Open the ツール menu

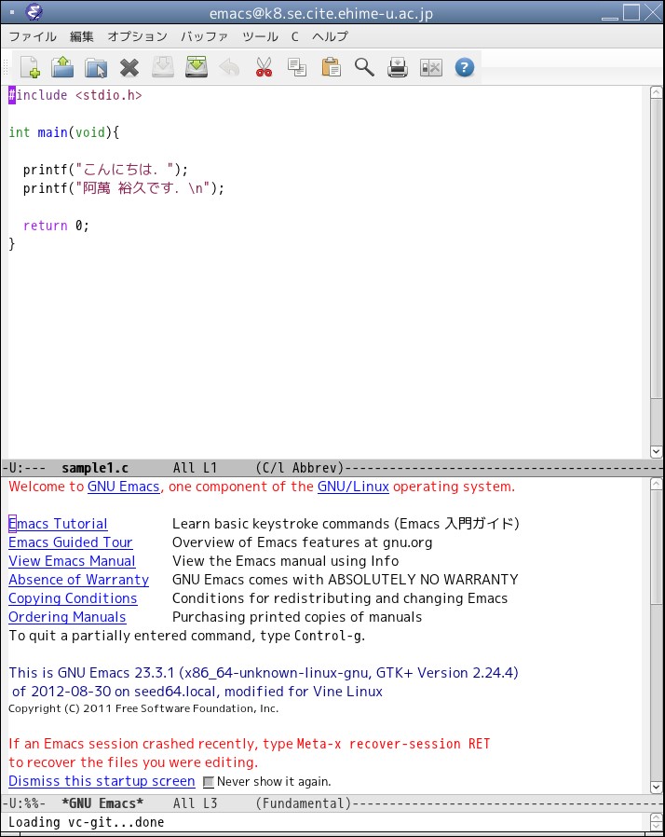click(260, 36)
